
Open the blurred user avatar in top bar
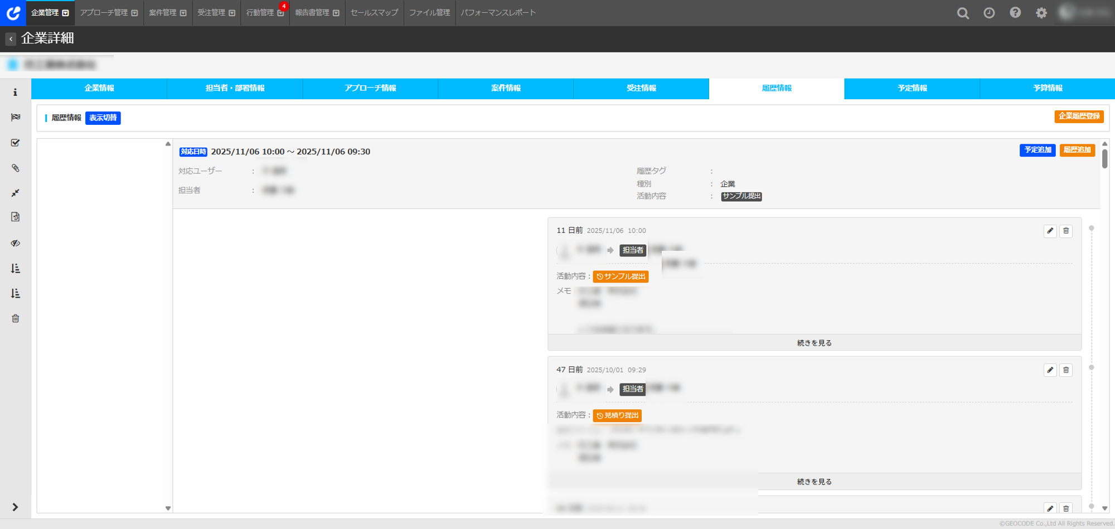pyautogui.click(x=1066, y=12)
